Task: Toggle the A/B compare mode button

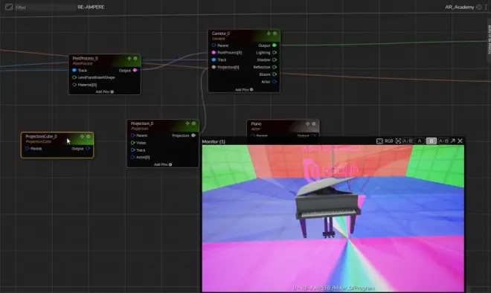Action: (408, 141)
